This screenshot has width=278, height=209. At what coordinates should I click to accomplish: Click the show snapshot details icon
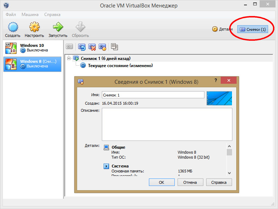point(102,47)
